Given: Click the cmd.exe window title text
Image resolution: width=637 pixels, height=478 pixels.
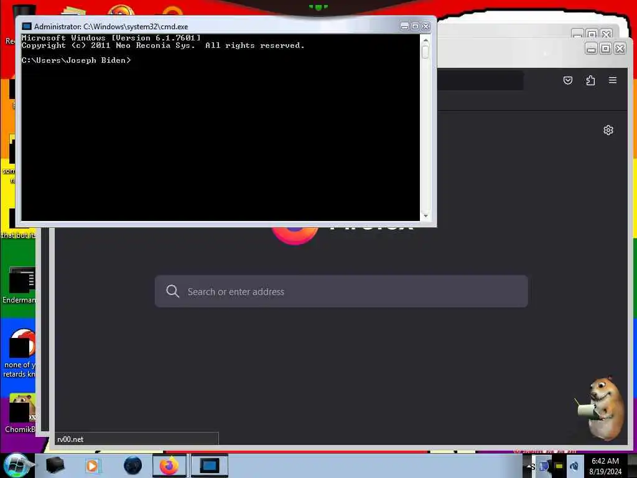Looking at the screenshot, I should [111, 26].
